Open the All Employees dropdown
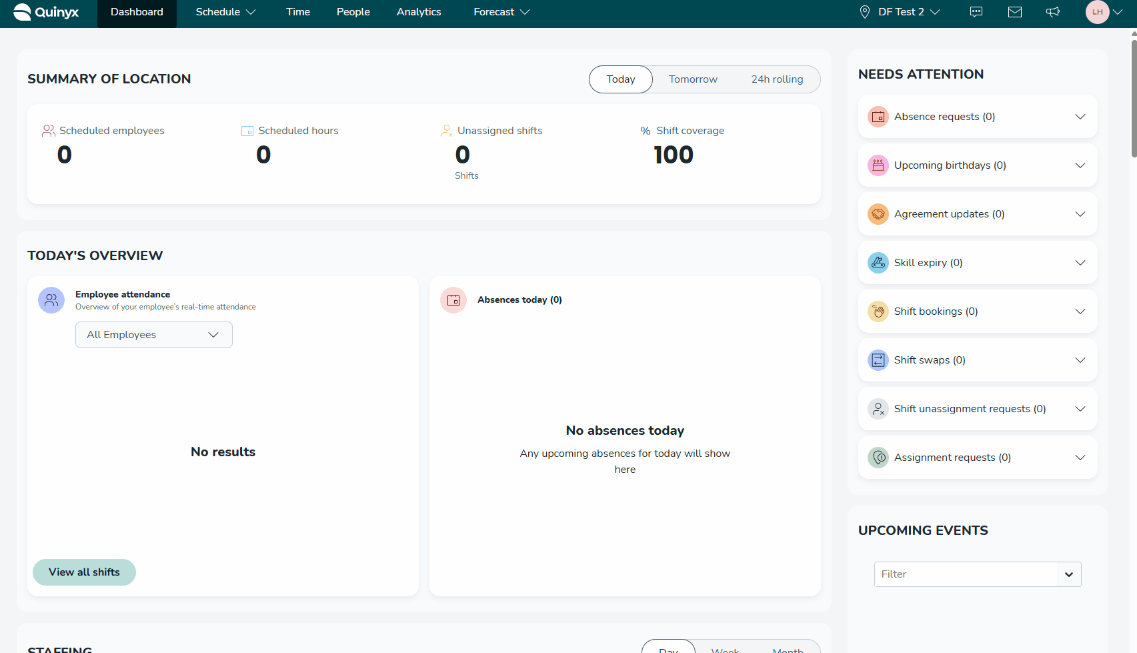Viewport: 1137px width, 653px height. 153,335
